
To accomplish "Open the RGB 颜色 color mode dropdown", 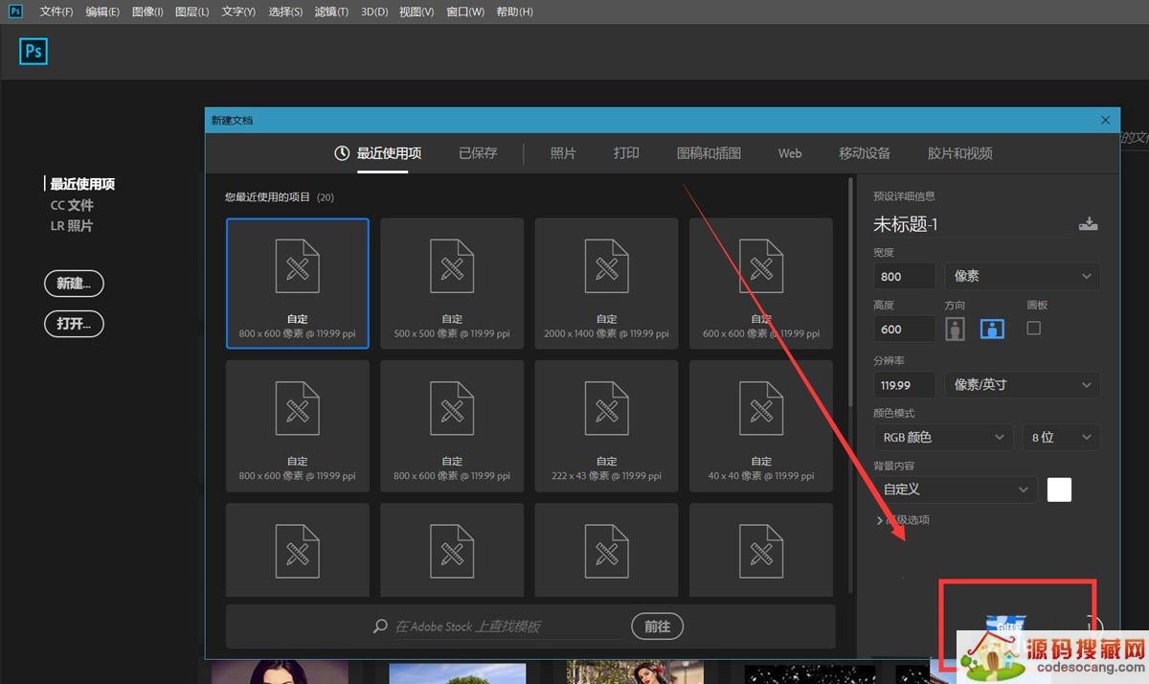I will click(x=942, y=437).
